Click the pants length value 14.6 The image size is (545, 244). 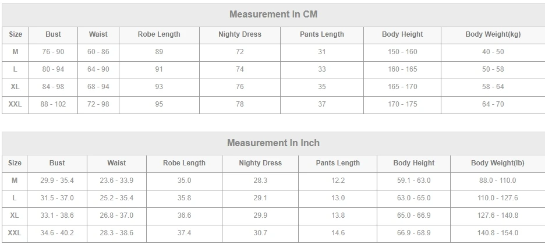338,233
